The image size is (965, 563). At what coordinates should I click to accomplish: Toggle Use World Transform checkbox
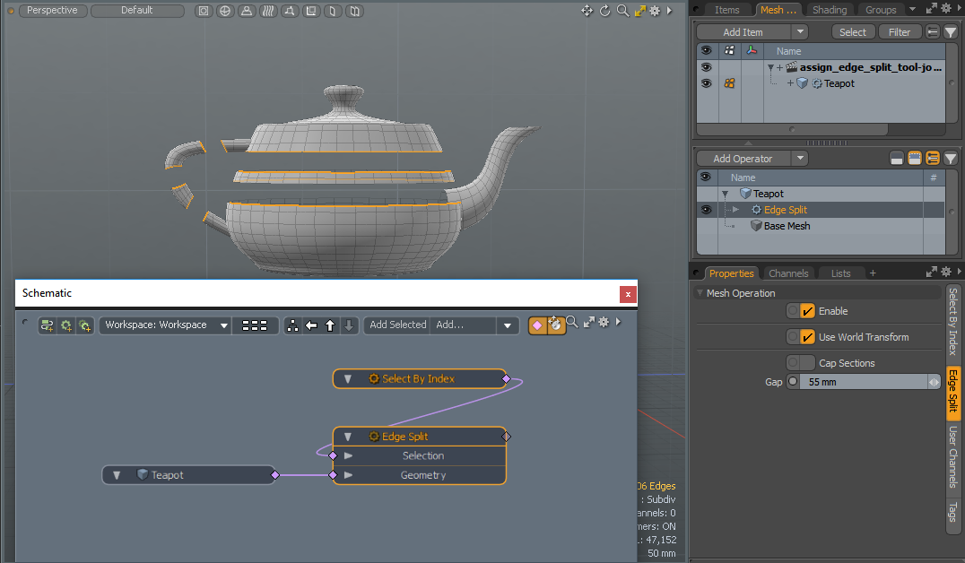(x=807, y=337)
